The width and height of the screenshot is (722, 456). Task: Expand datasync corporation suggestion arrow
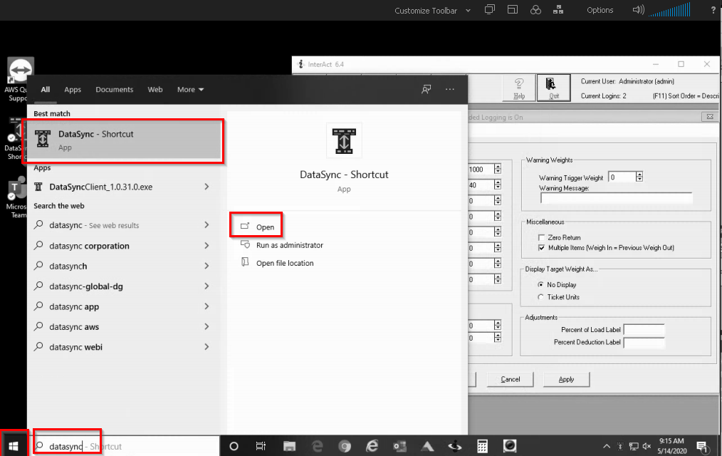point(206,246)
